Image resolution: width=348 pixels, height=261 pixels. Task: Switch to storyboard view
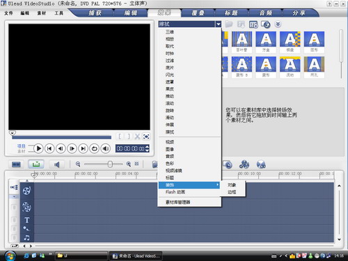(x=16, y=164)
